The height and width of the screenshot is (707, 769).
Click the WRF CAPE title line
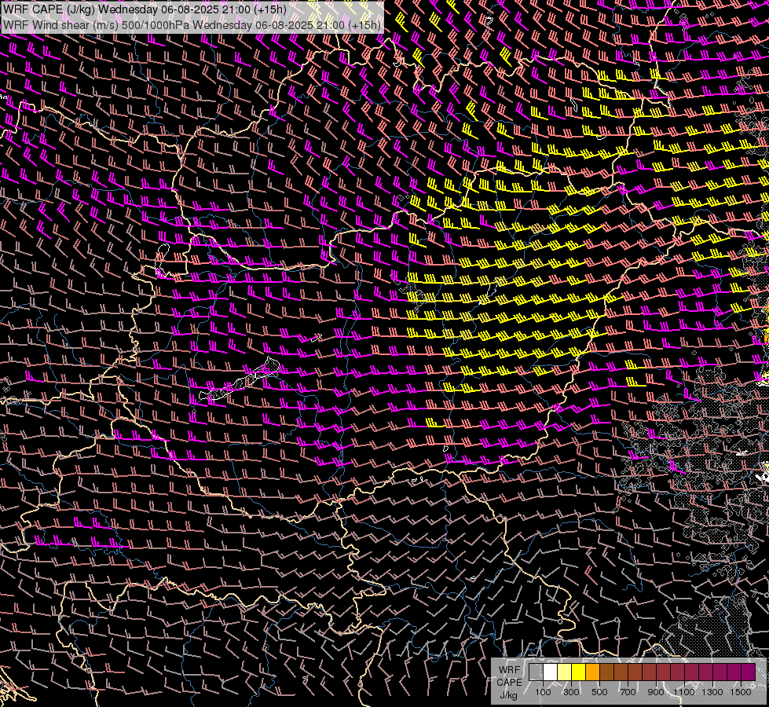click(145, 9)
